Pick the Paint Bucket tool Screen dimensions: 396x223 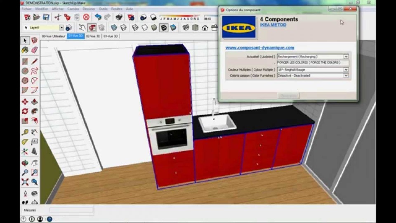[25, 50]
